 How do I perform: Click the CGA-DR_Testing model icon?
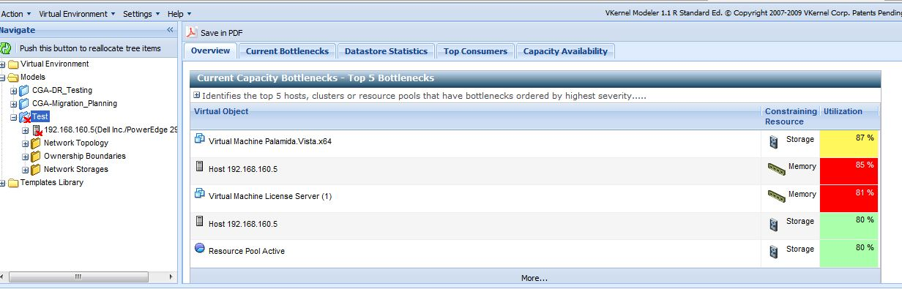point(24,91)
